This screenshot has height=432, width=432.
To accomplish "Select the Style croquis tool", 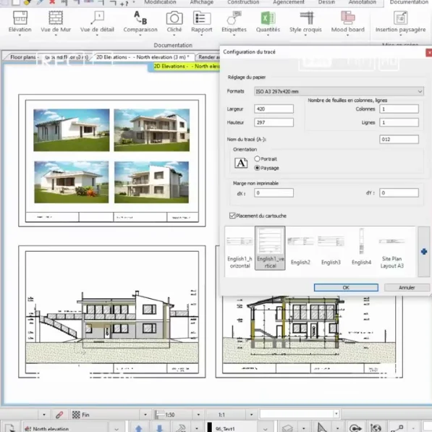I will coord(305,22).
